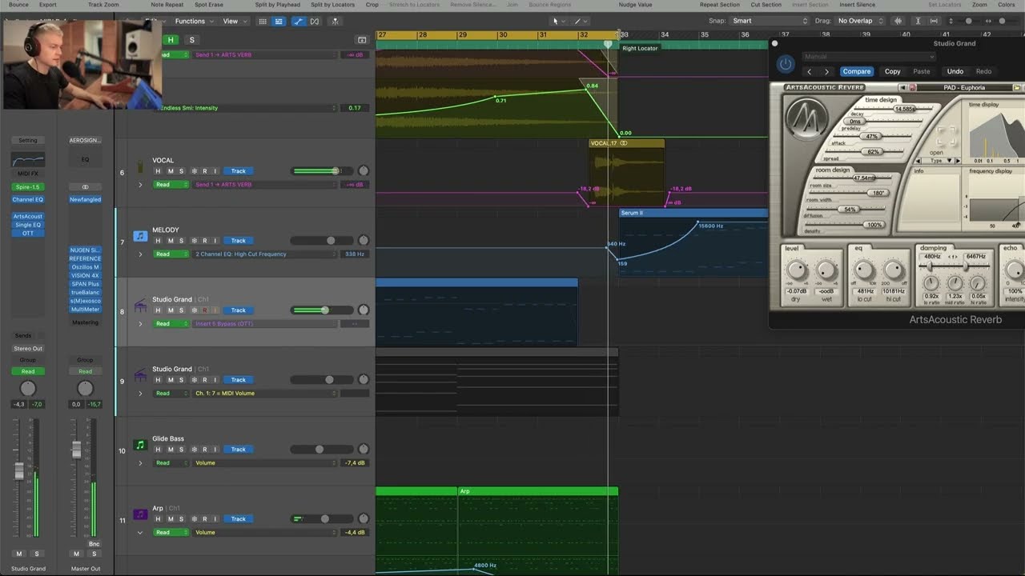This screenshot has height=576, width=1025.
Task: Toggle global Hide button in track header
Action: tap(171, 39)
